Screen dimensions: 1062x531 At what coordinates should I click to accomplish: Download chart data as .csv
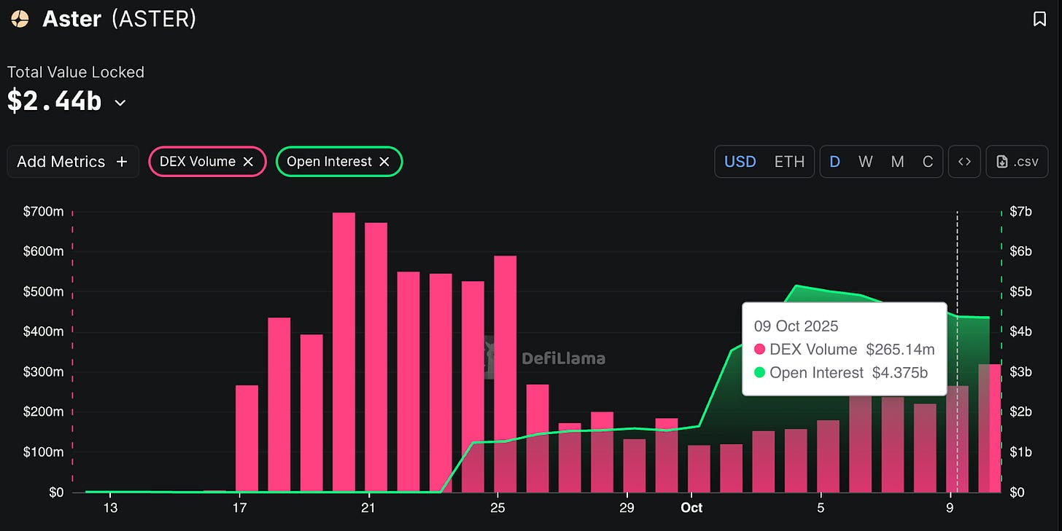tap(1016, 162)
